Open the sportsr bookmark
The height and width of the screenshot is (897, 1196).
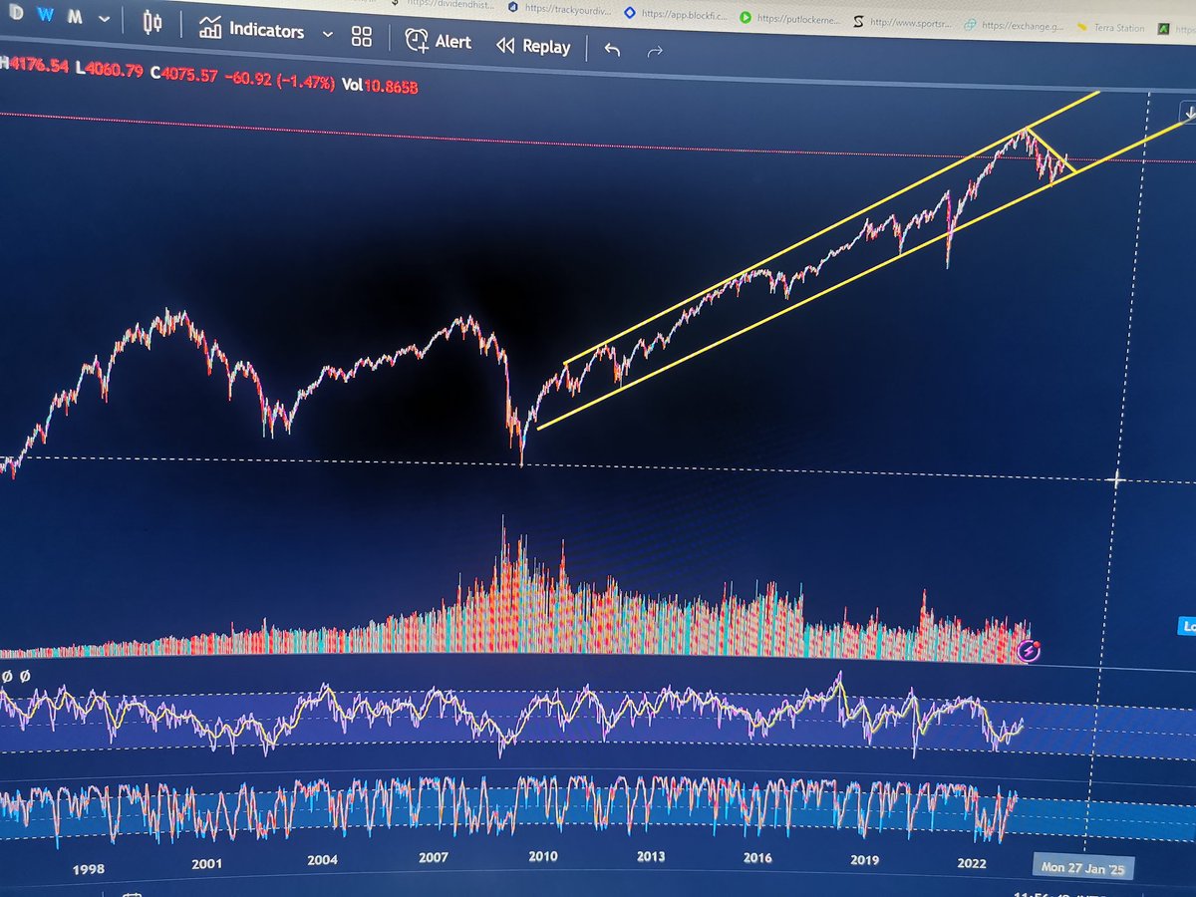click(x=902, y=21)
